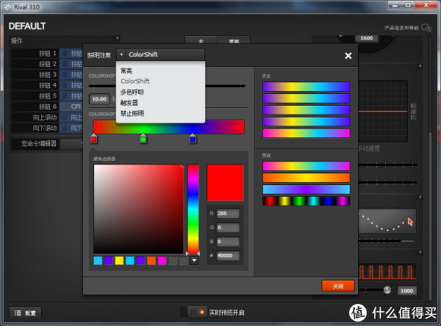The height and width of the screenshot is (326, 441).
Task: Click the polling rate slider knob
Action: pos(387,290)
